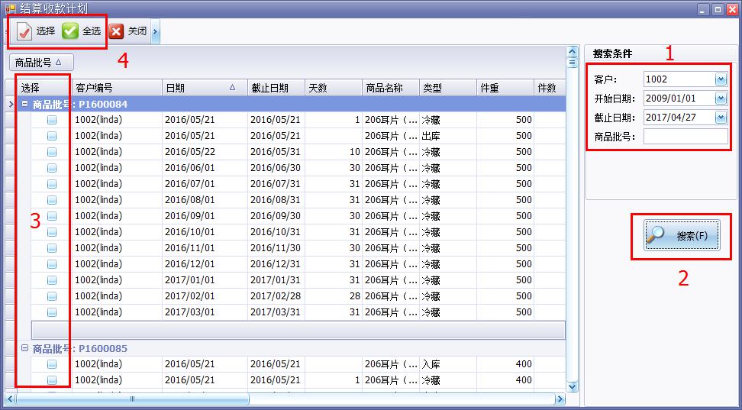This screenshot has width=742, height=410.
Task: Click the 商品名称 column header
Action: coord(389,88)
